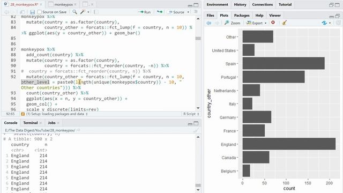
Task: Show the next plot with the right arrow
Action: (x=217, y=23)
